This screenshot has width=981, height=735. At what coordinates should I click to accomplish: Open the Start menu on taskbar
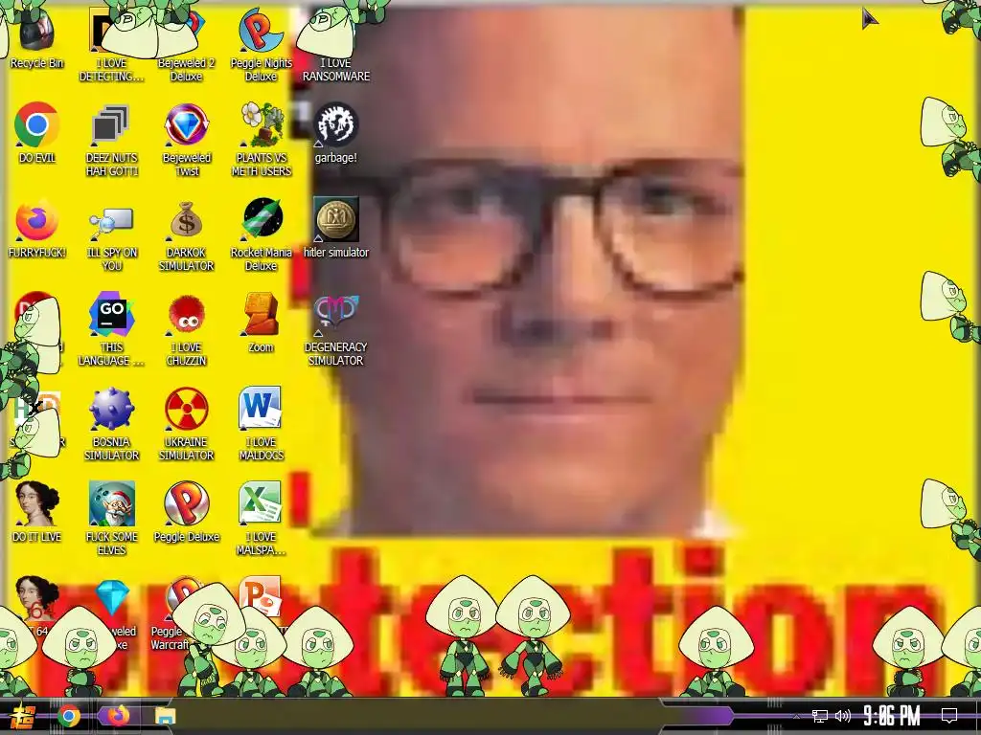pyautogui.click(x=23, y=717)
